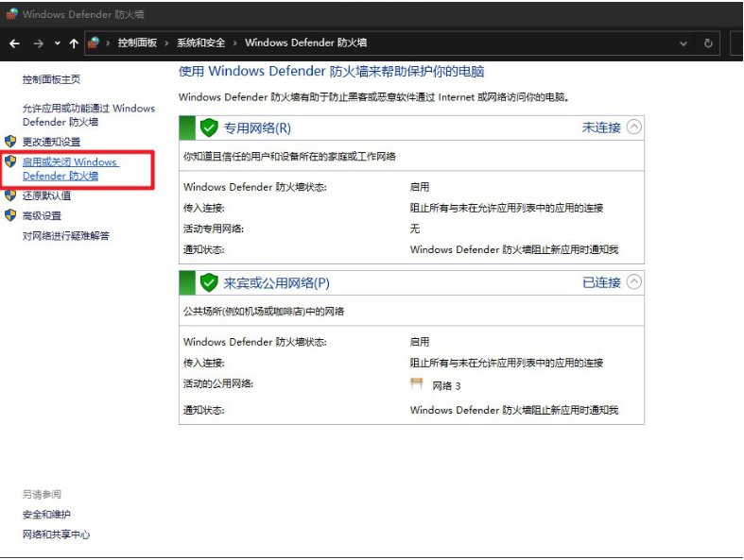Click the green shield icon for 来宾或公用网络

(x=209, y=282)
